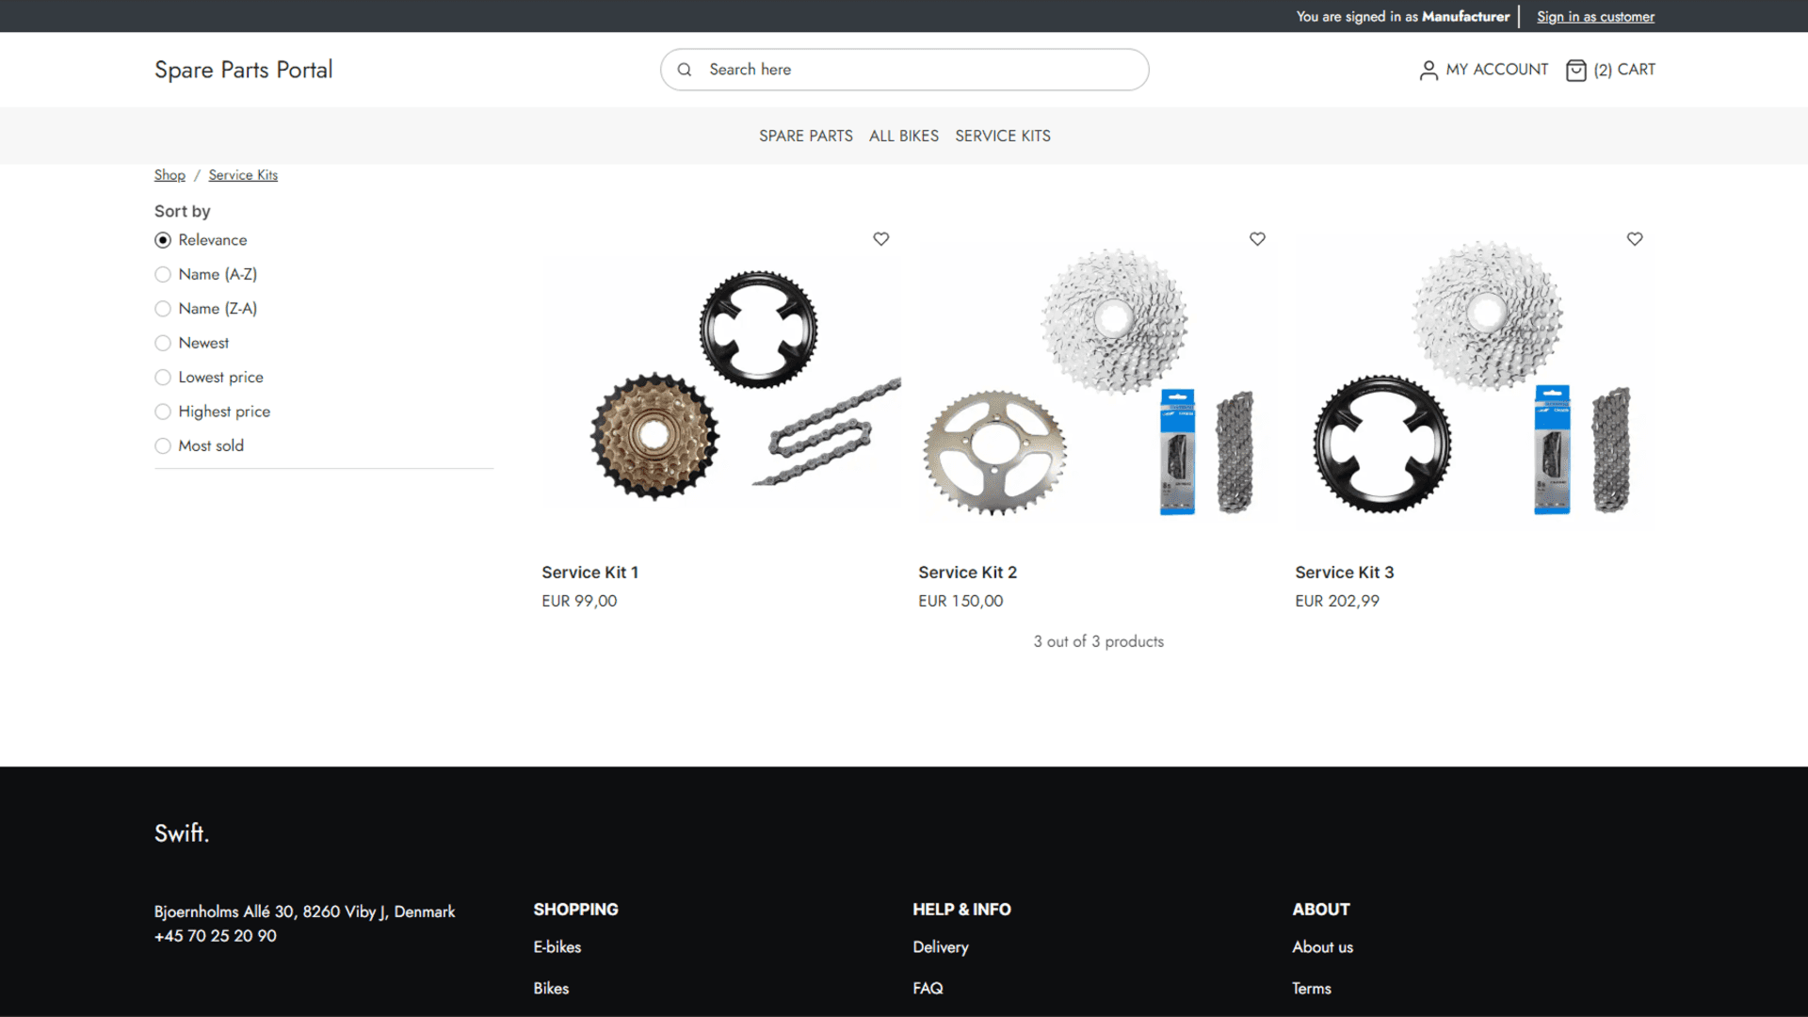
Task: Click the wishlist heart icon on Service Kit 3
Action: [x=1634, y=238]
